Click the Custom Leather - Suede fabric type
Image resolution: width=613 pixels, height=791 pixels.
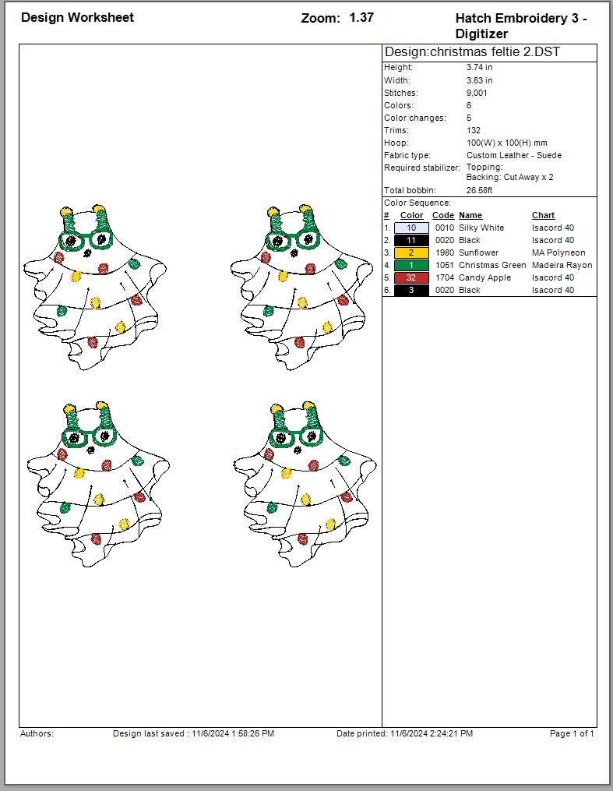tap(513, 155)
